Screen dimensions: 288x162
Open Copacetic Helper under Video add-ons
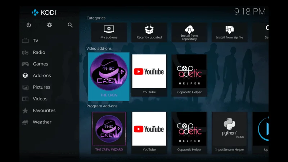click(189, 75)
